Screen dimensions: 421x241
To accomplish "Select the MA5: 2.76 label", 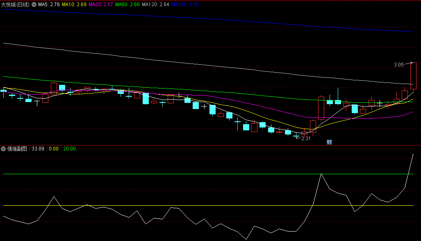I will point(49,5).
